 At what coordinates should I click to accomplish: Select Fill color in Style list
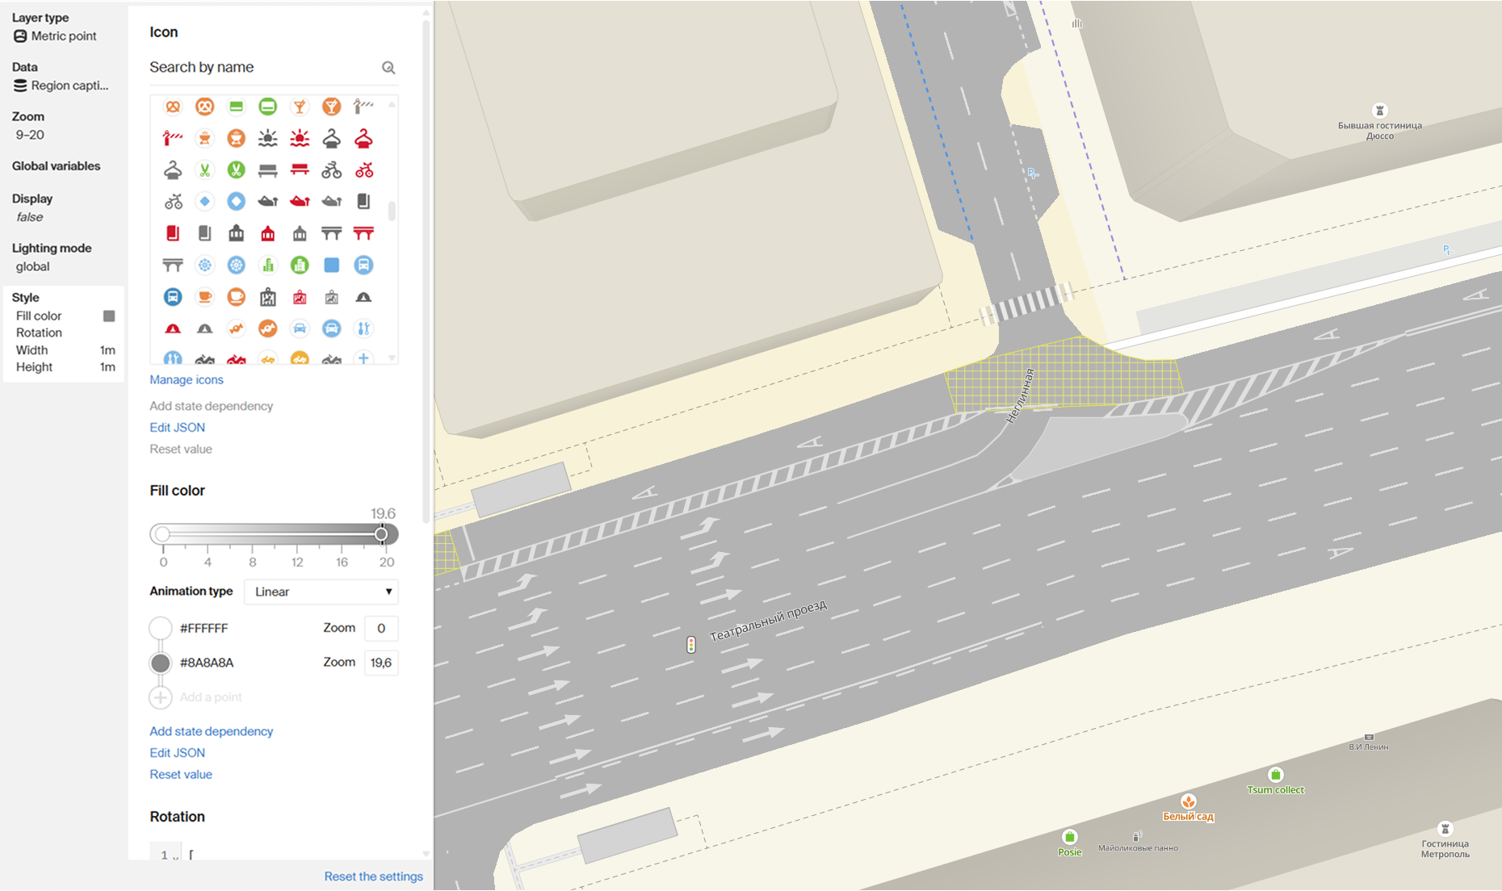pyautogui.click(x=39, y=316)
